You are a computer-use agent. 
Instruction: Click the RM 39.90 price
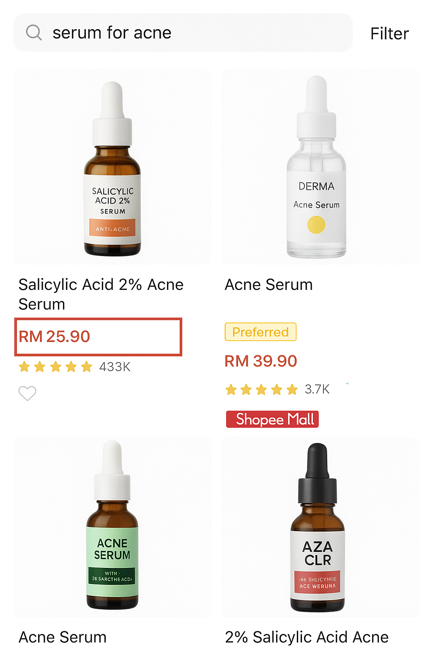pyautogui.click(x=261, y=361)
